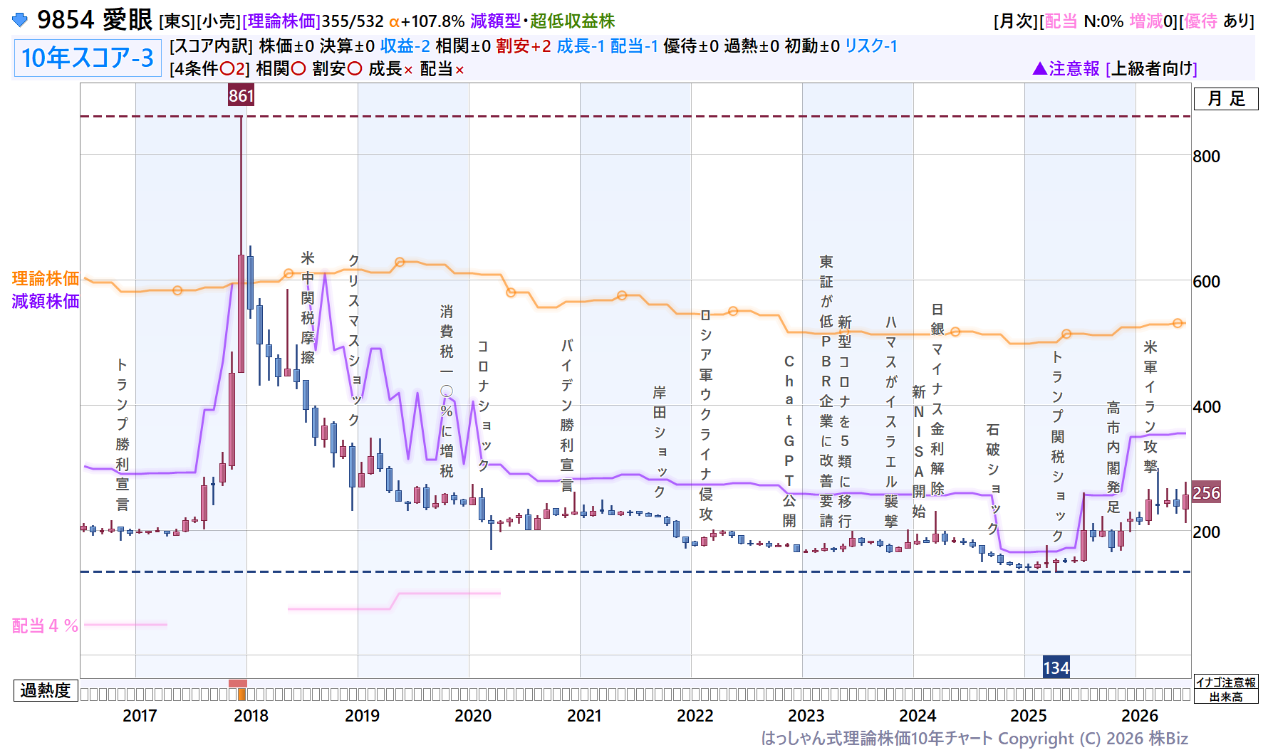Click the ChatGPT公開 event label
The image size is (1268, 750).
pyautogui.click(x=789, y=441)
